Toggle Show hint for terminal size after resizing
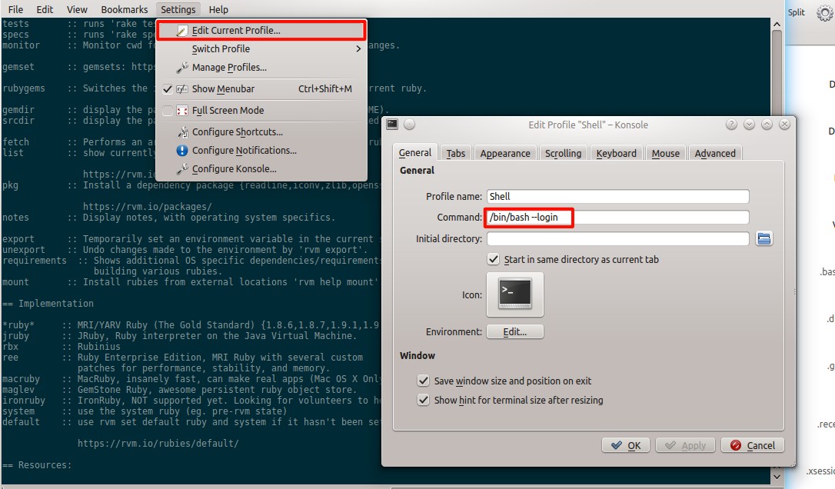835x489 pixels. coord(424,400)
